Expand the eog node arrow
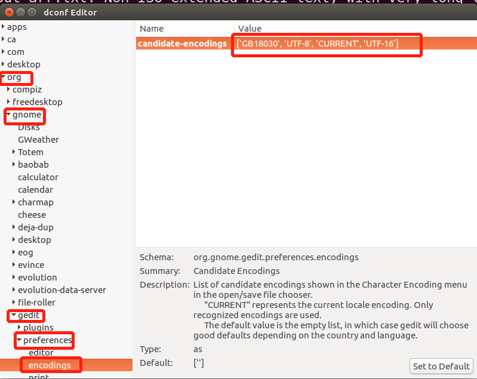The image size is (477, 379). pyautogui.click(x=14, y=252)
